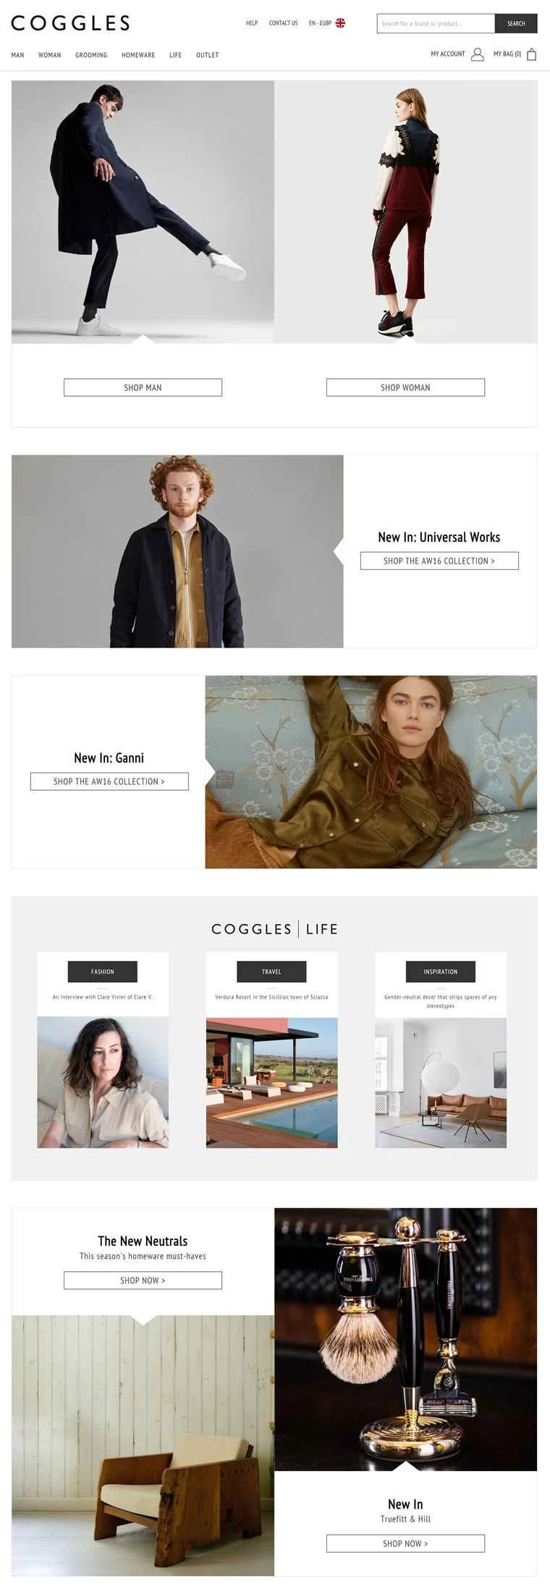Shop the Universal Works AW16 collection
Screen dimensions: 550x1584
439,561
